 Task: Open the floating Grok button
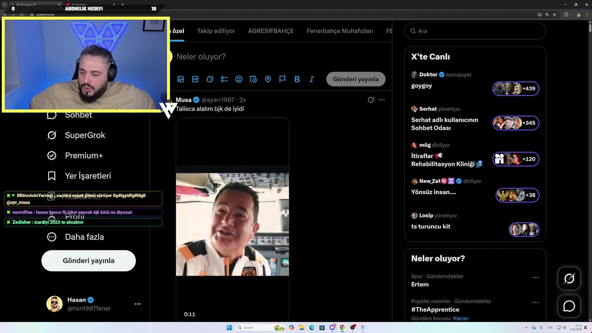pyautogui.click(x=569, y=278)
